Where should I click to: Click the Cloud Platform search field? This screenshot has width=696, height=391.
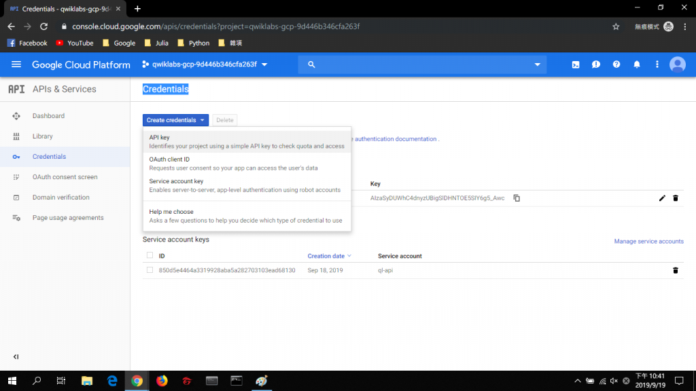pos(421,64)
